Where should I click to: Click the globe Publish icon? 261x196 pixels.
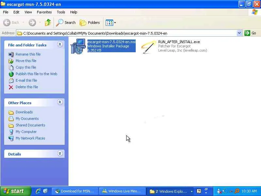click(x=11, y=74)
